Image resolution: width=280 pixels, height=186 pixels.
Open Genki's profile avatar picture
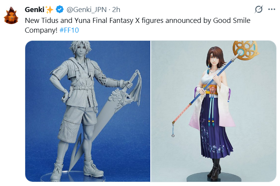tap(11, 16)
